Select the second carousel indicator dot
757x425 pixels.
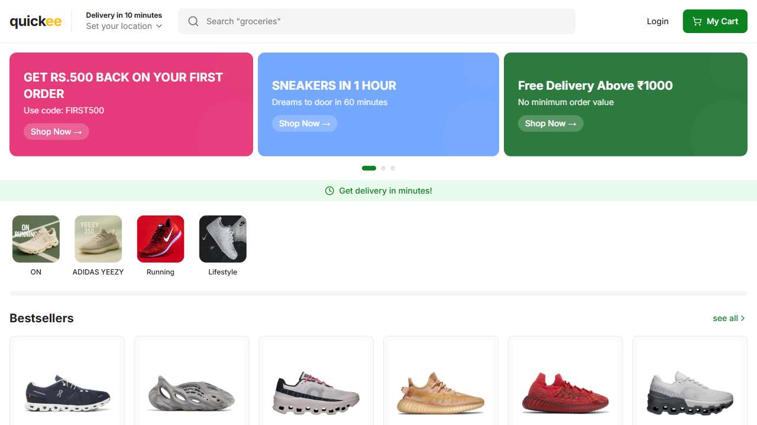coord(383,168)
